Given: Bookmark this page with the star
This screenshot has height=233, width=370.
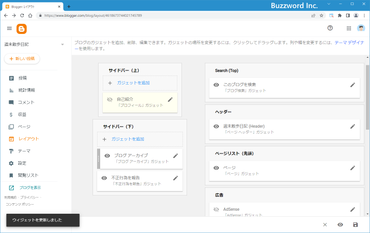Looking at the screenshot, I should 321,16.
